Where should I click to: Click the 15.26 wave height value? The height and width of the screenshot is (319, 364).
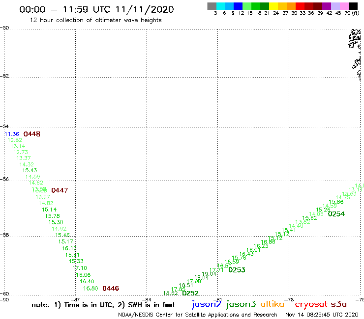click(x=323, y=210)
